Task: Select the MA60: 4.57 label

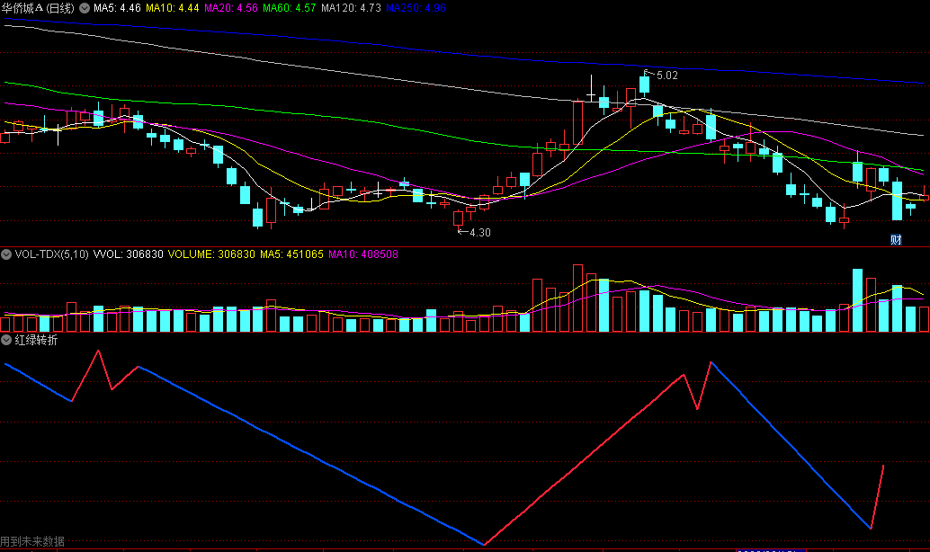Action: tap(289, 8)
